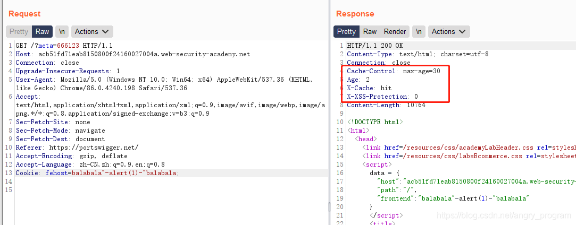Click the X-XSS-Protection: 0 header
576x225 pixels.
[x=382, y=97]
